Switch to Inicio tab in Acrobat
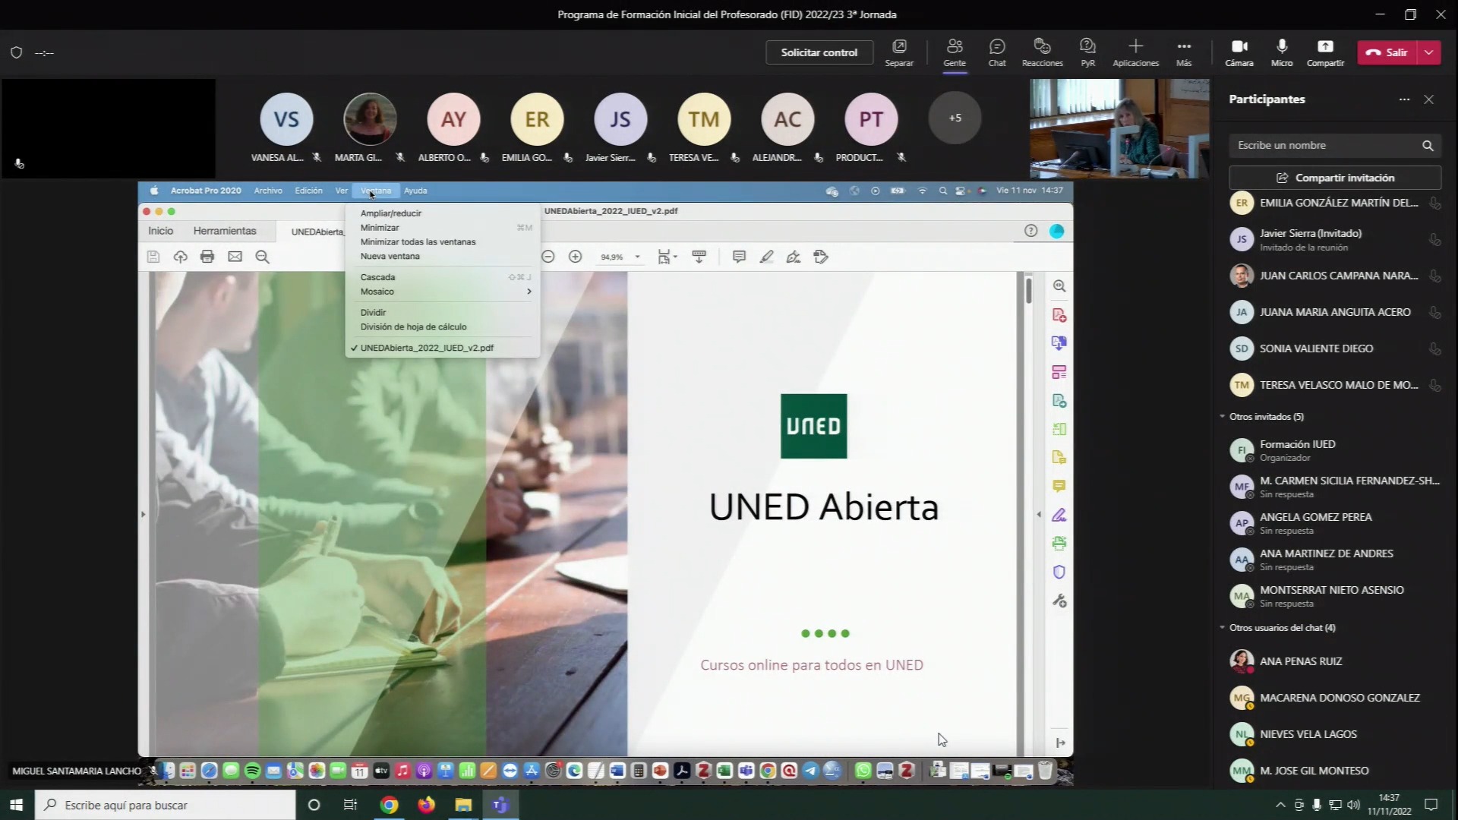Viewport: 1458px width, 820px height. click(160, 231)
